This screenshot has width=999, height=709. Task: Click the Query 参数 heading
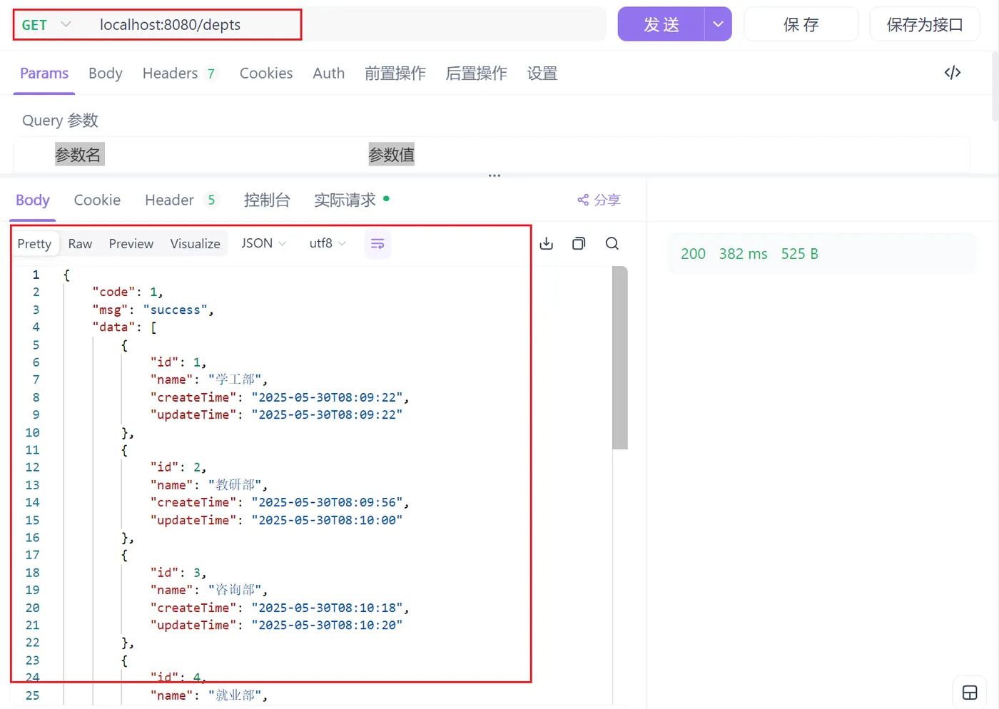(60, 121)
